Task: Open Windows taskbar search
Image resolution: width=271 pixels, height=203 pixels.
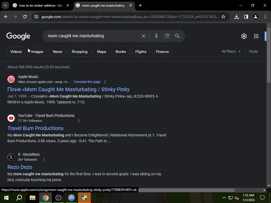Action: pos(19,198)
